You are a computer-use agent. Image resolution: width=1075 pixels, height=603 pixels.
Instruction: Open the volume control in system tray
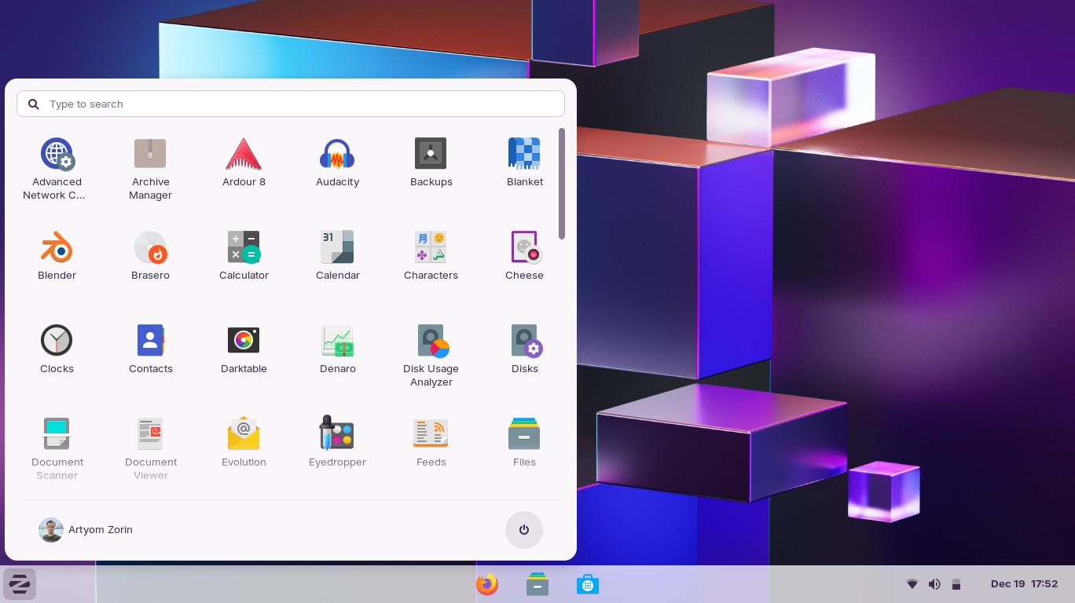[x=934, y=584]
